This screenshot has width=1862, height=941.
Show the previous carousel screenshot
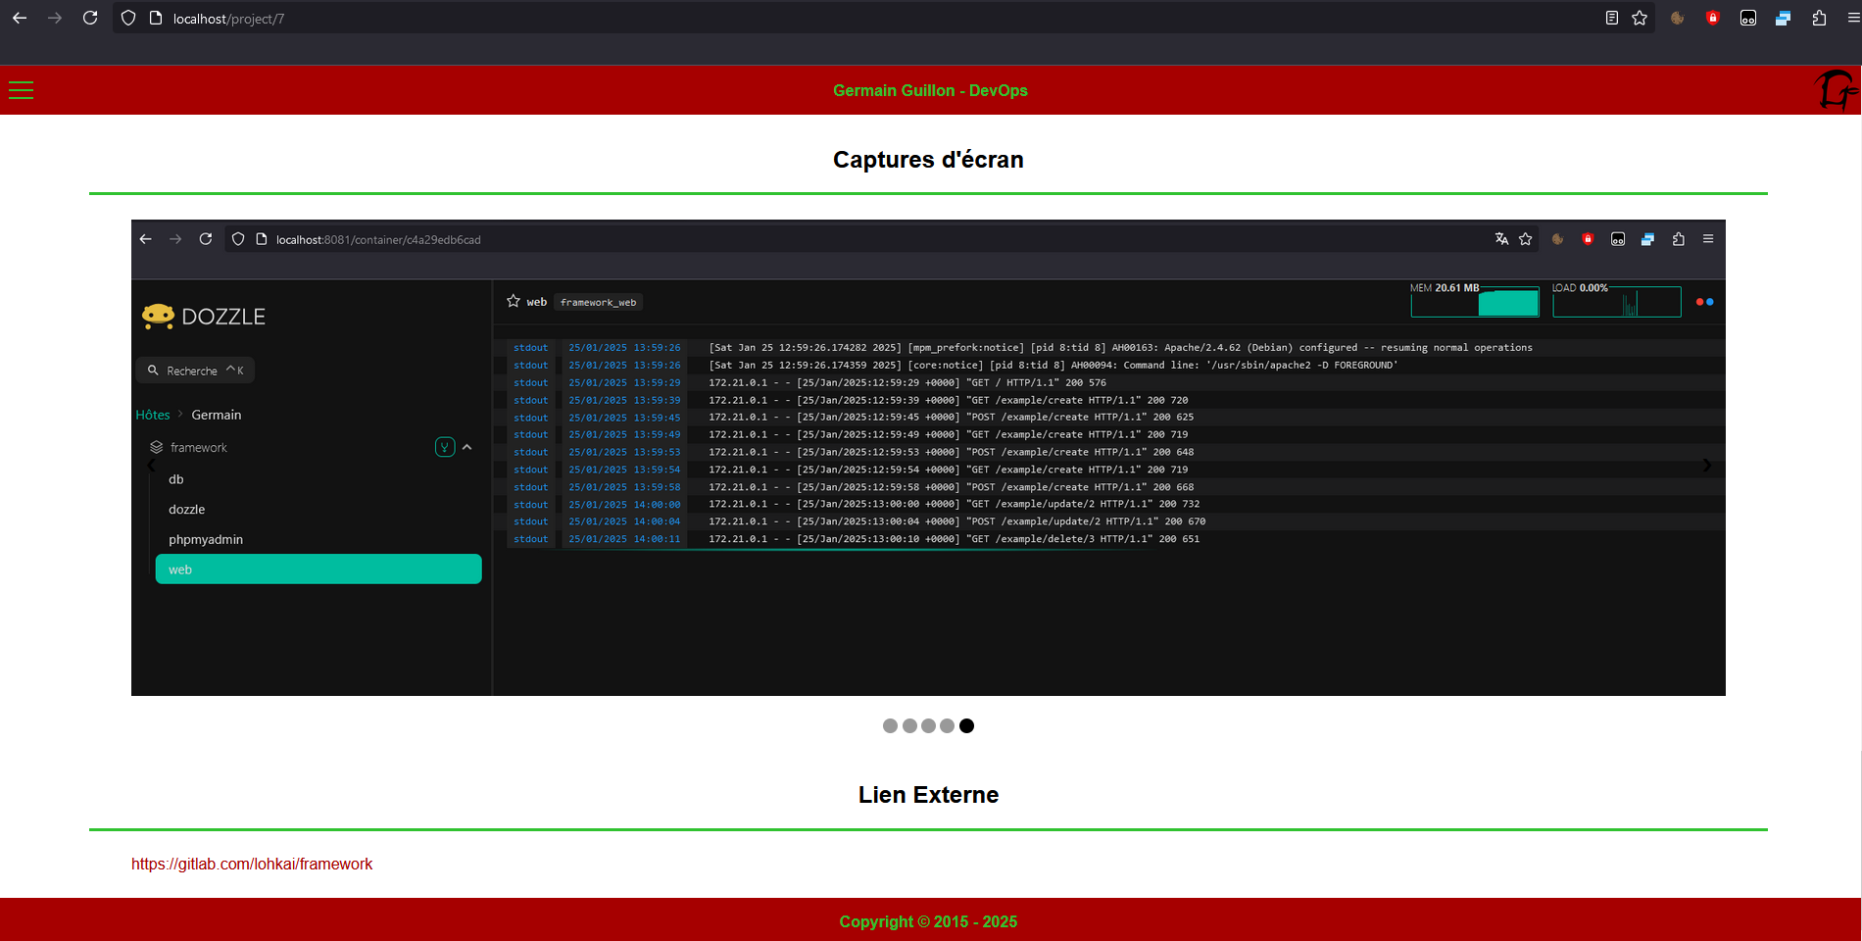(151, 465)
